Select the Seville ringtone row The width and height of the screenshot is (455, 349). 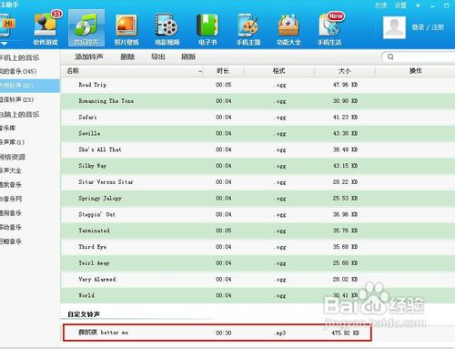pos(258,133)
